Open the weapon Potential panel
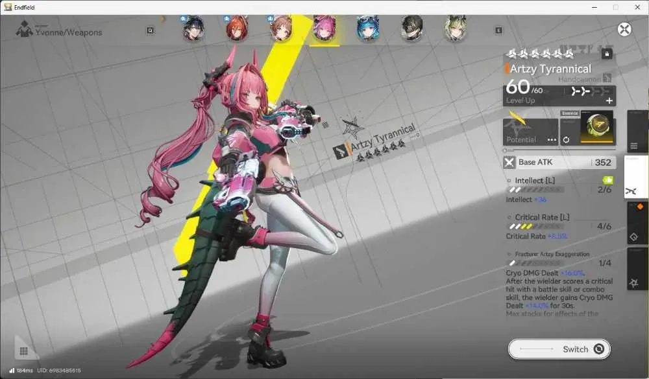 coord(531,132)
